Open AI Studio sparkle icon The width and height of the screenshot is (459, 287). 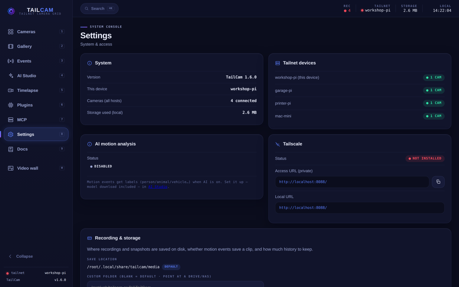(11, 75)
